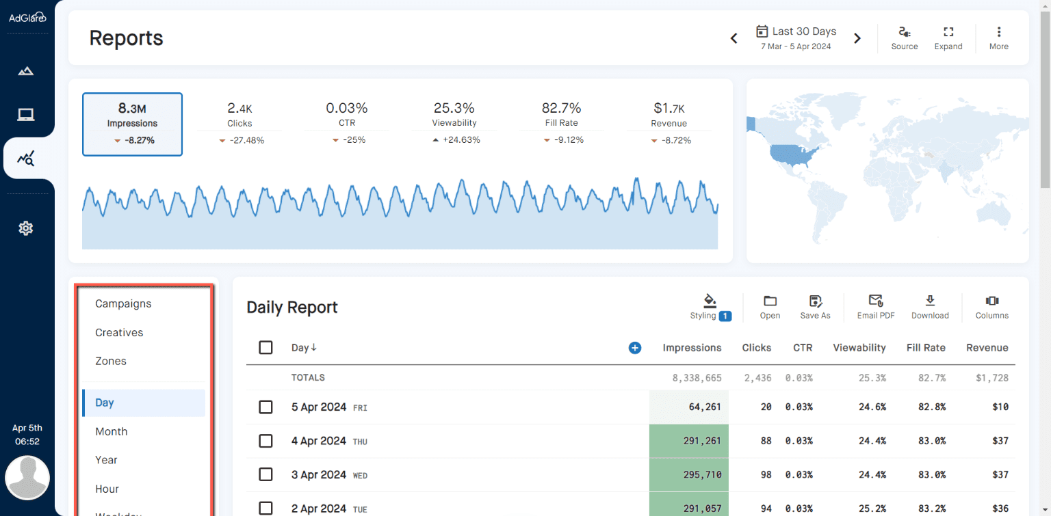Go to the previous date range arrow

coord(734,38)
